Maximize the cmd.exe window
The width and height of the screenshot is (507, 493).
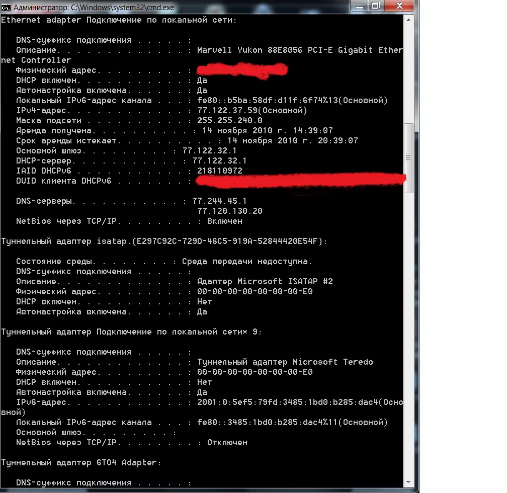coord(376,6)
